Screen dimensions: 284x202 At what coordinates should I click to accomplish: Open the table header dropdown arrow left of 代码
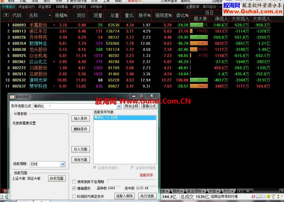(x=6, y=15)
